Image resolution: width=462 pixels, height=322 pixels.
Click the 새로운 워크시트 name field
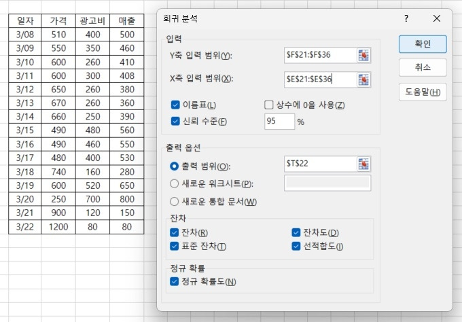pyautogui.click(x=327, y=183)
